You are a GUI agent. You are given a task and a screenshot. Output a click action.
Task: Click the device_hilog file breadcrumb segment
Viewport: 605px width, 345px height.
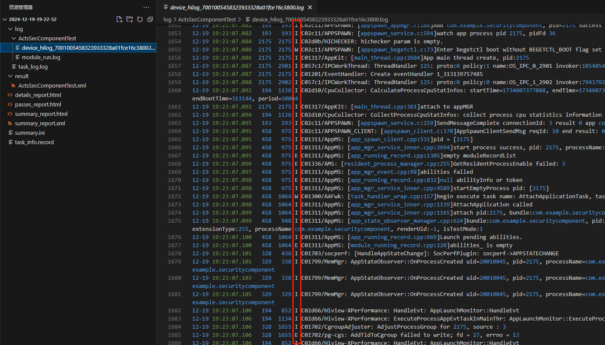pyautogui.click(x=320, y=19)
